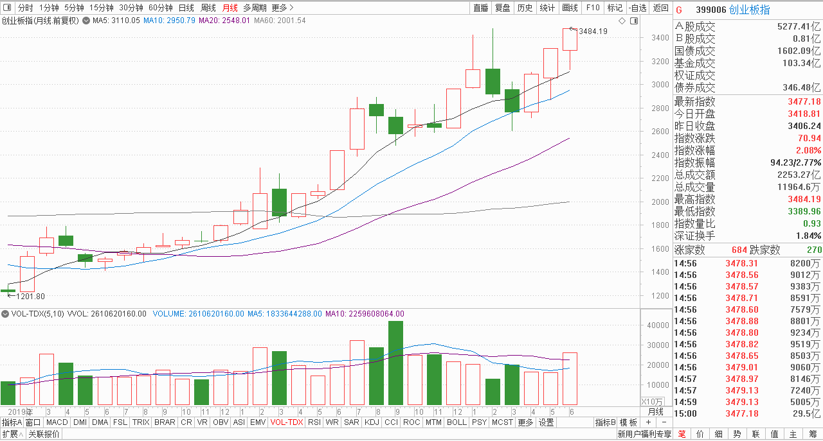Open the 多周期 multi-period view
The image size is (823, 441).
click(254, 8)
